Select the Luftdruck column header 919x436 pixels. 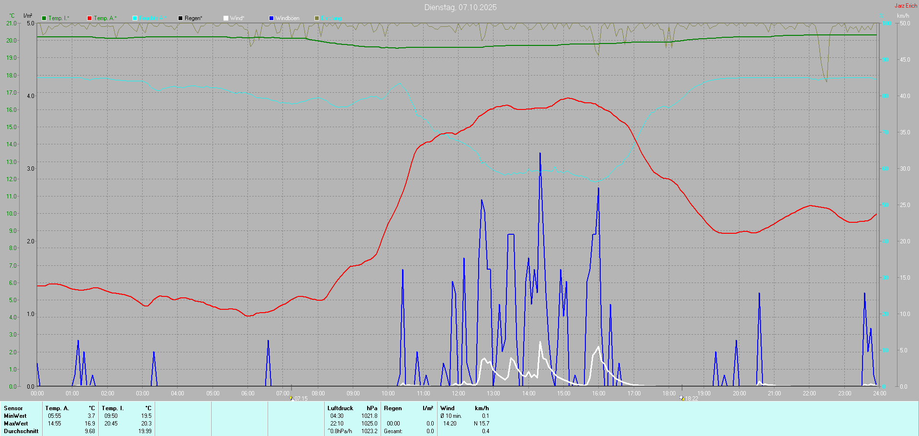[x=340, y=408]
